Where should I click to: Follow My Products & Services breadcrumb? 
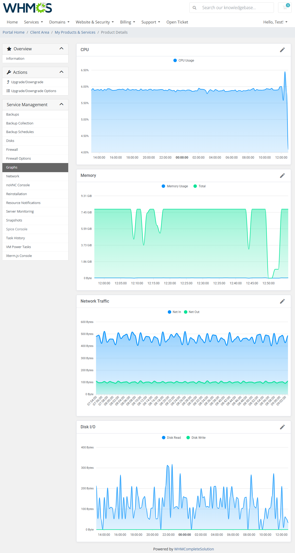(x=75, y=32)
